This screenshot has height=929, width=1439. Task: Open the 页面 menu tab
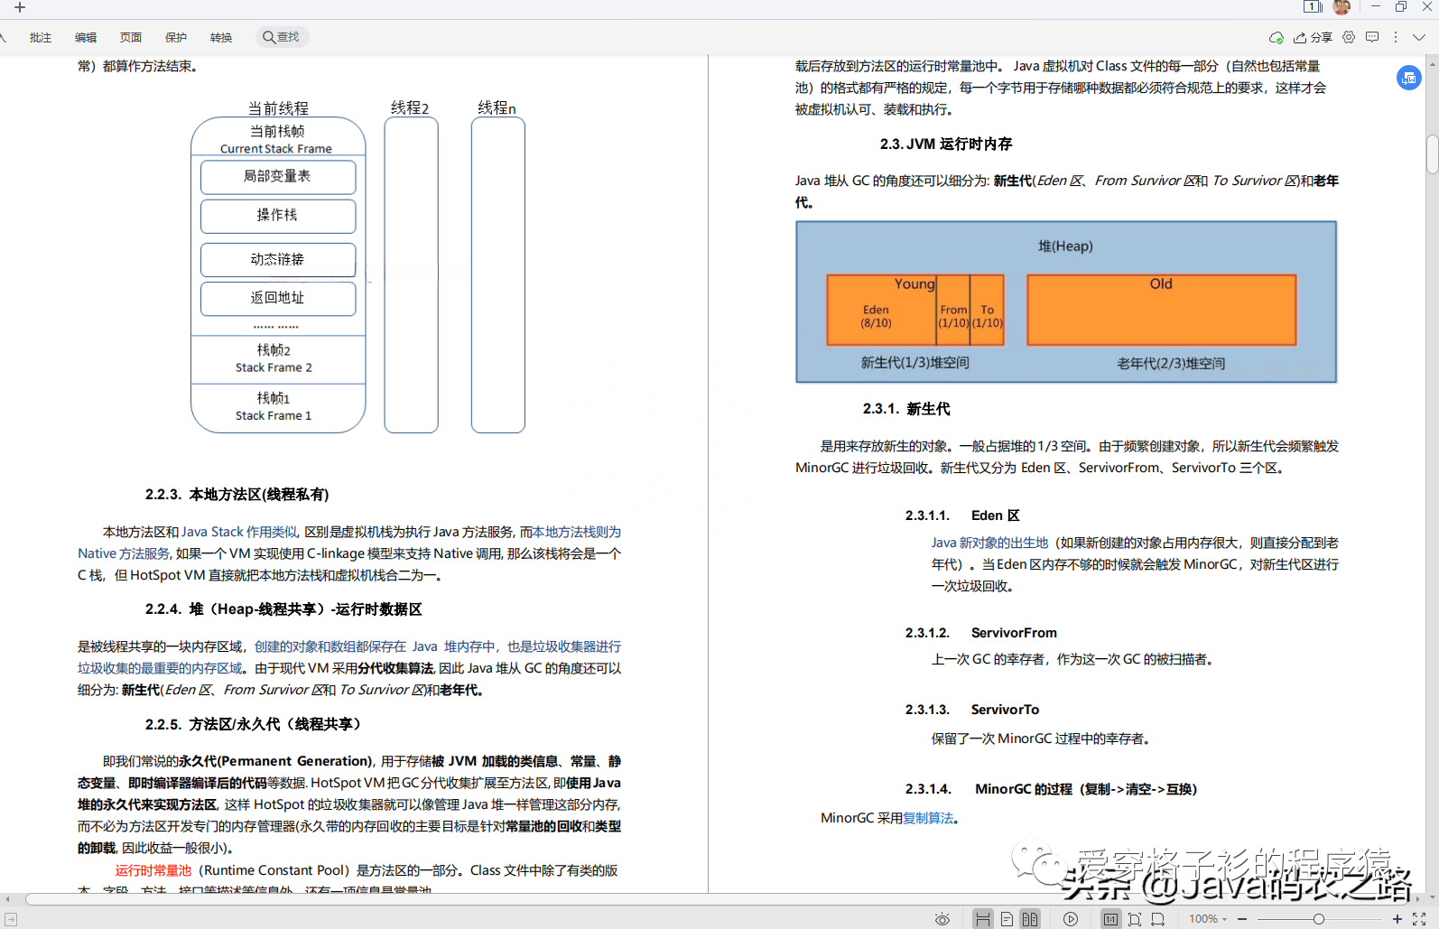131,38
